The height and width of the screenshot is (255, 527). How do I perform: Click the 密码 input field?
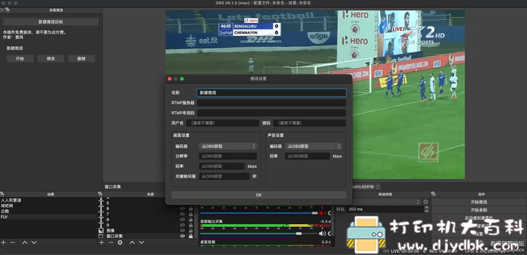click(310, 123)
